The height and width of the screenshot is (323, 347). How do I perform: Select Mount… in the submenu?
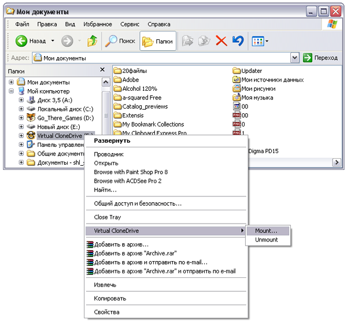tap(268, 231)
